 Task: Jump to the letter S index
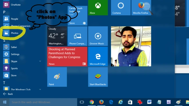pyautogui.click(x=4, y=41)
